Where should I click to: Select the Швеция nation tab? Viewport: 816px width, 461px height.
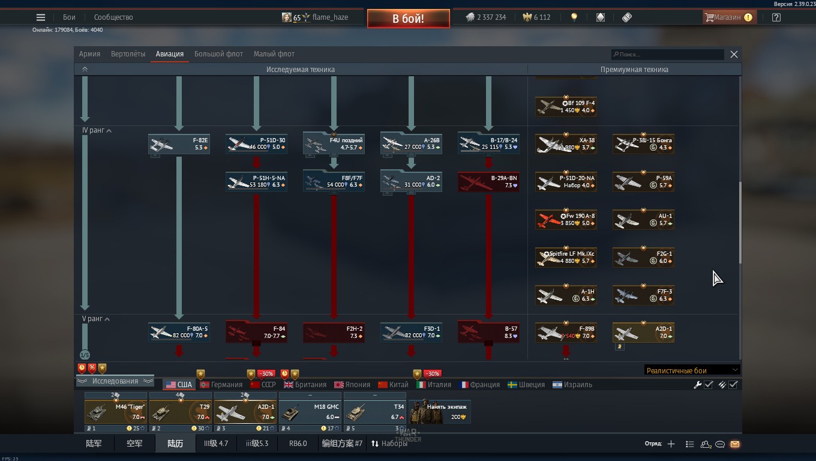pos(526,385)
